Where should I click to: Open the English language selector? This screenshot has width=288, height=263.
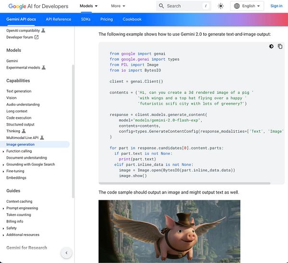pyautogui.click(x=247, y=6)
